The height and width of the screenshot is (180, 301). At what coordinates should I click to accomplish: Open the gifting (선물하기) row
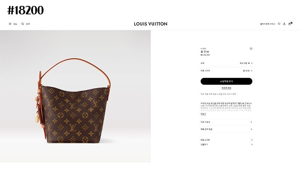(226, 145)
